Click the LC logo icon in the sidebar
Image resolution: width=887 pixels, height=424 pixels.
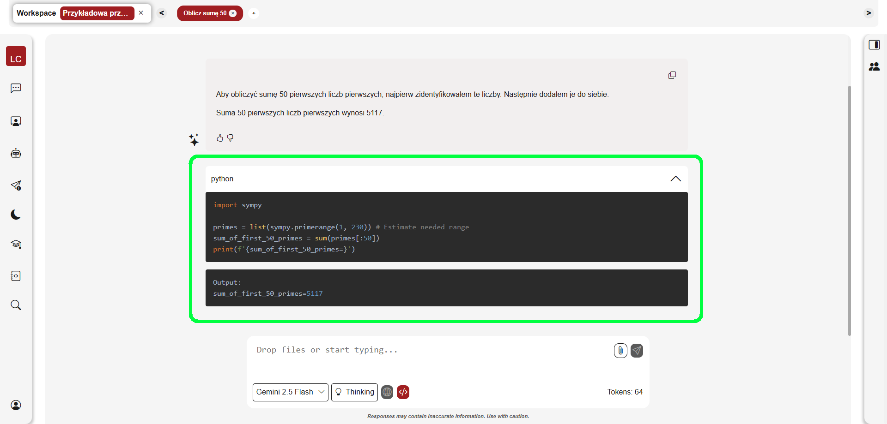(x=16, y=56)
